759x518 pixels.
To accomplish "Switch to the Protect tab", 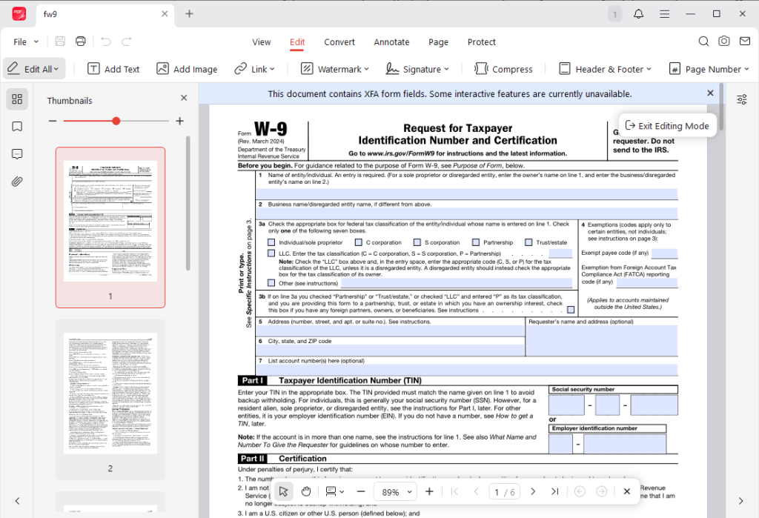I will (482, 42).
